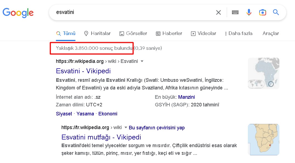Go to the Google logo homepage
295x163 pixels.
(18, 13)
